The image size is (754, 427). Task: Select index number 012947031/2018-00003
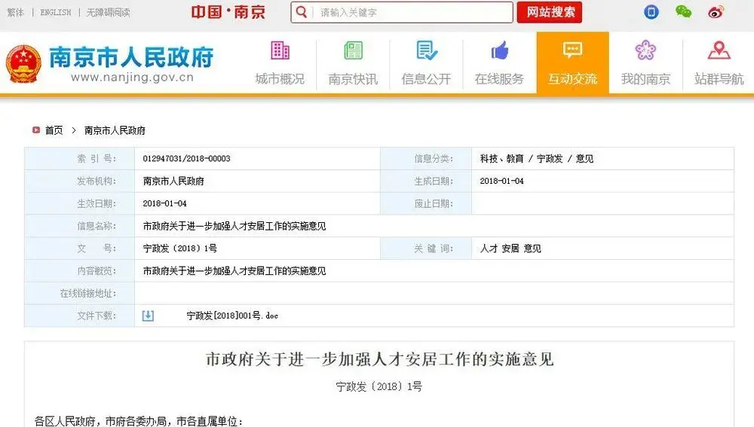coord(186,158)
